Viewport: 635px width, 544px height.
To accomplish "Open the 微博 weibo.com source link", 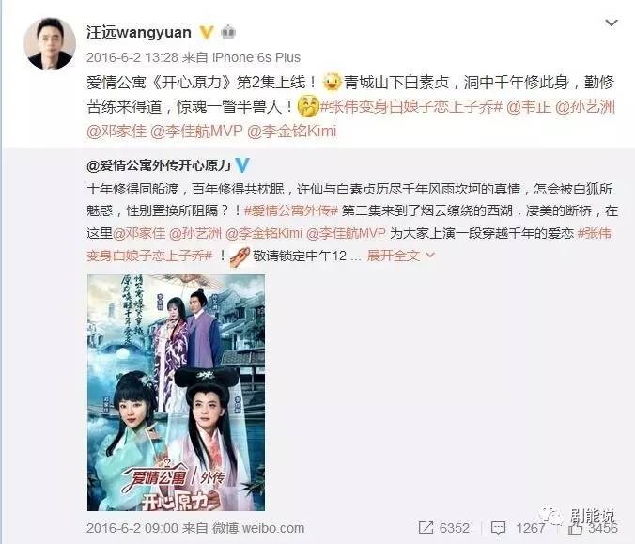I will (258, 528).
